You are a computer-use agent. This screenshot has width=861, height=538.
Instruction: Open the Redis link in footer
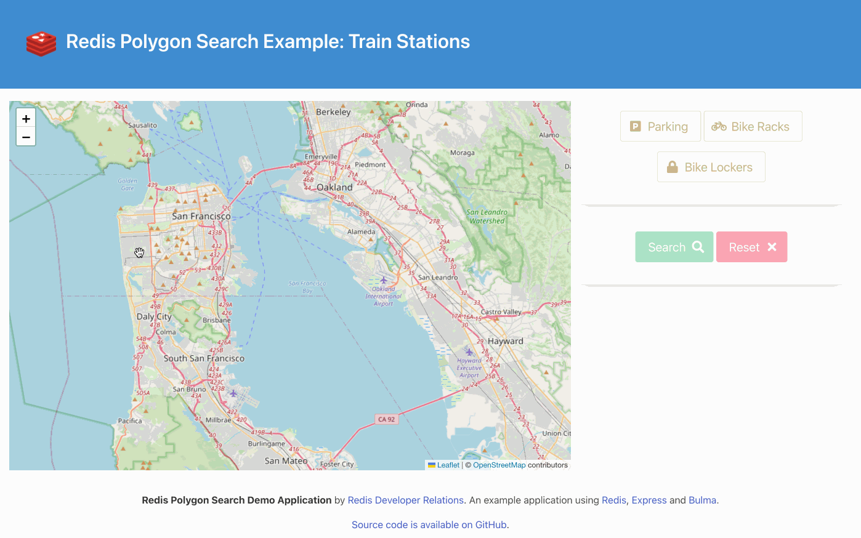point(613,500)
